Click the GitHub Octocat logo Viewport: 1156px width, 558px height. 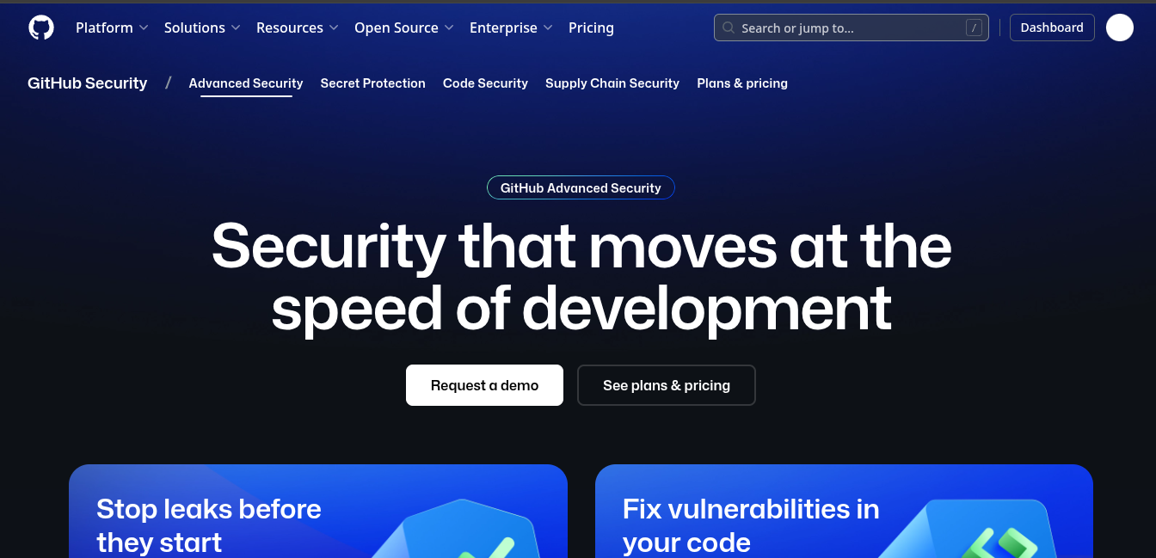(40, 28)
